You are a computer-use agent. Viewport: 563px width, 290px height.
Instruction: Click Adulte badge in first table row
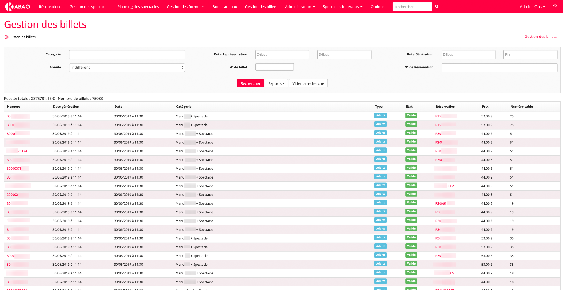coord(381,115)
